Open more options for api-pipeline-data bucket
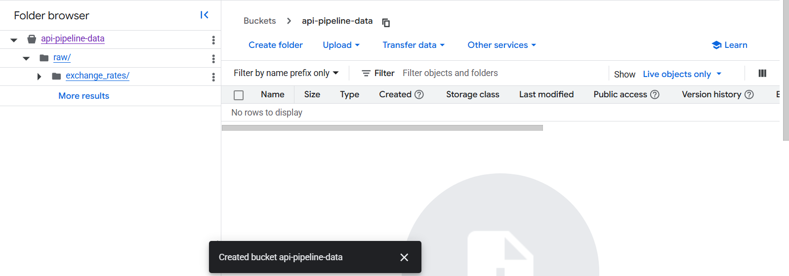The width and height of the screenshot is (789, 276). coord(213,40)
